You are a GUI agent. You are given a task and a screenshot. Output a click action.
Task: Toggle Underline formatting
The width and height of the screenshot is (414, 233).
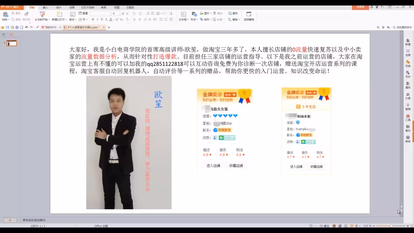102,19
